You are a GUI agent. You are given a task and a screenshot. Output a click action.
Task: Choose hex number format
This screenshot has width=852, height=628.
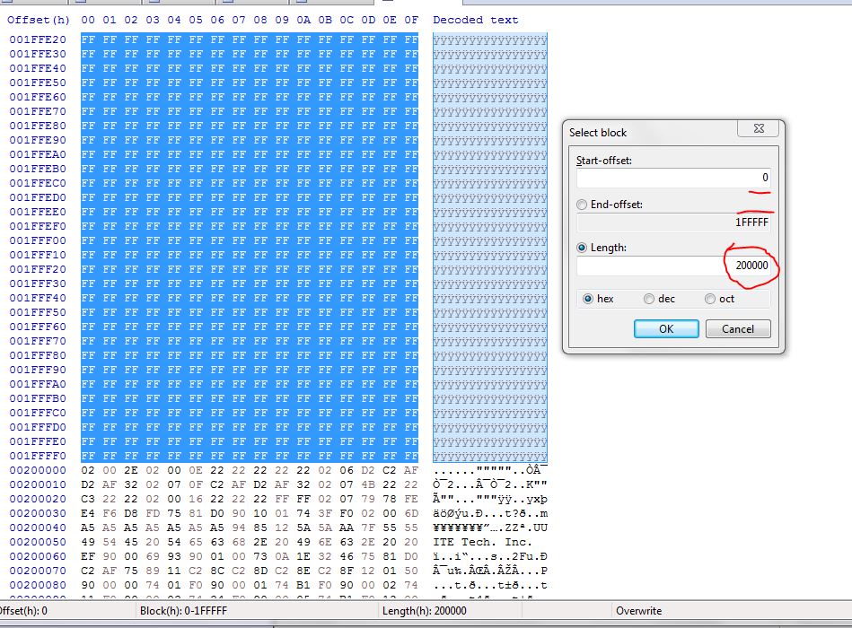click(588, 299)
